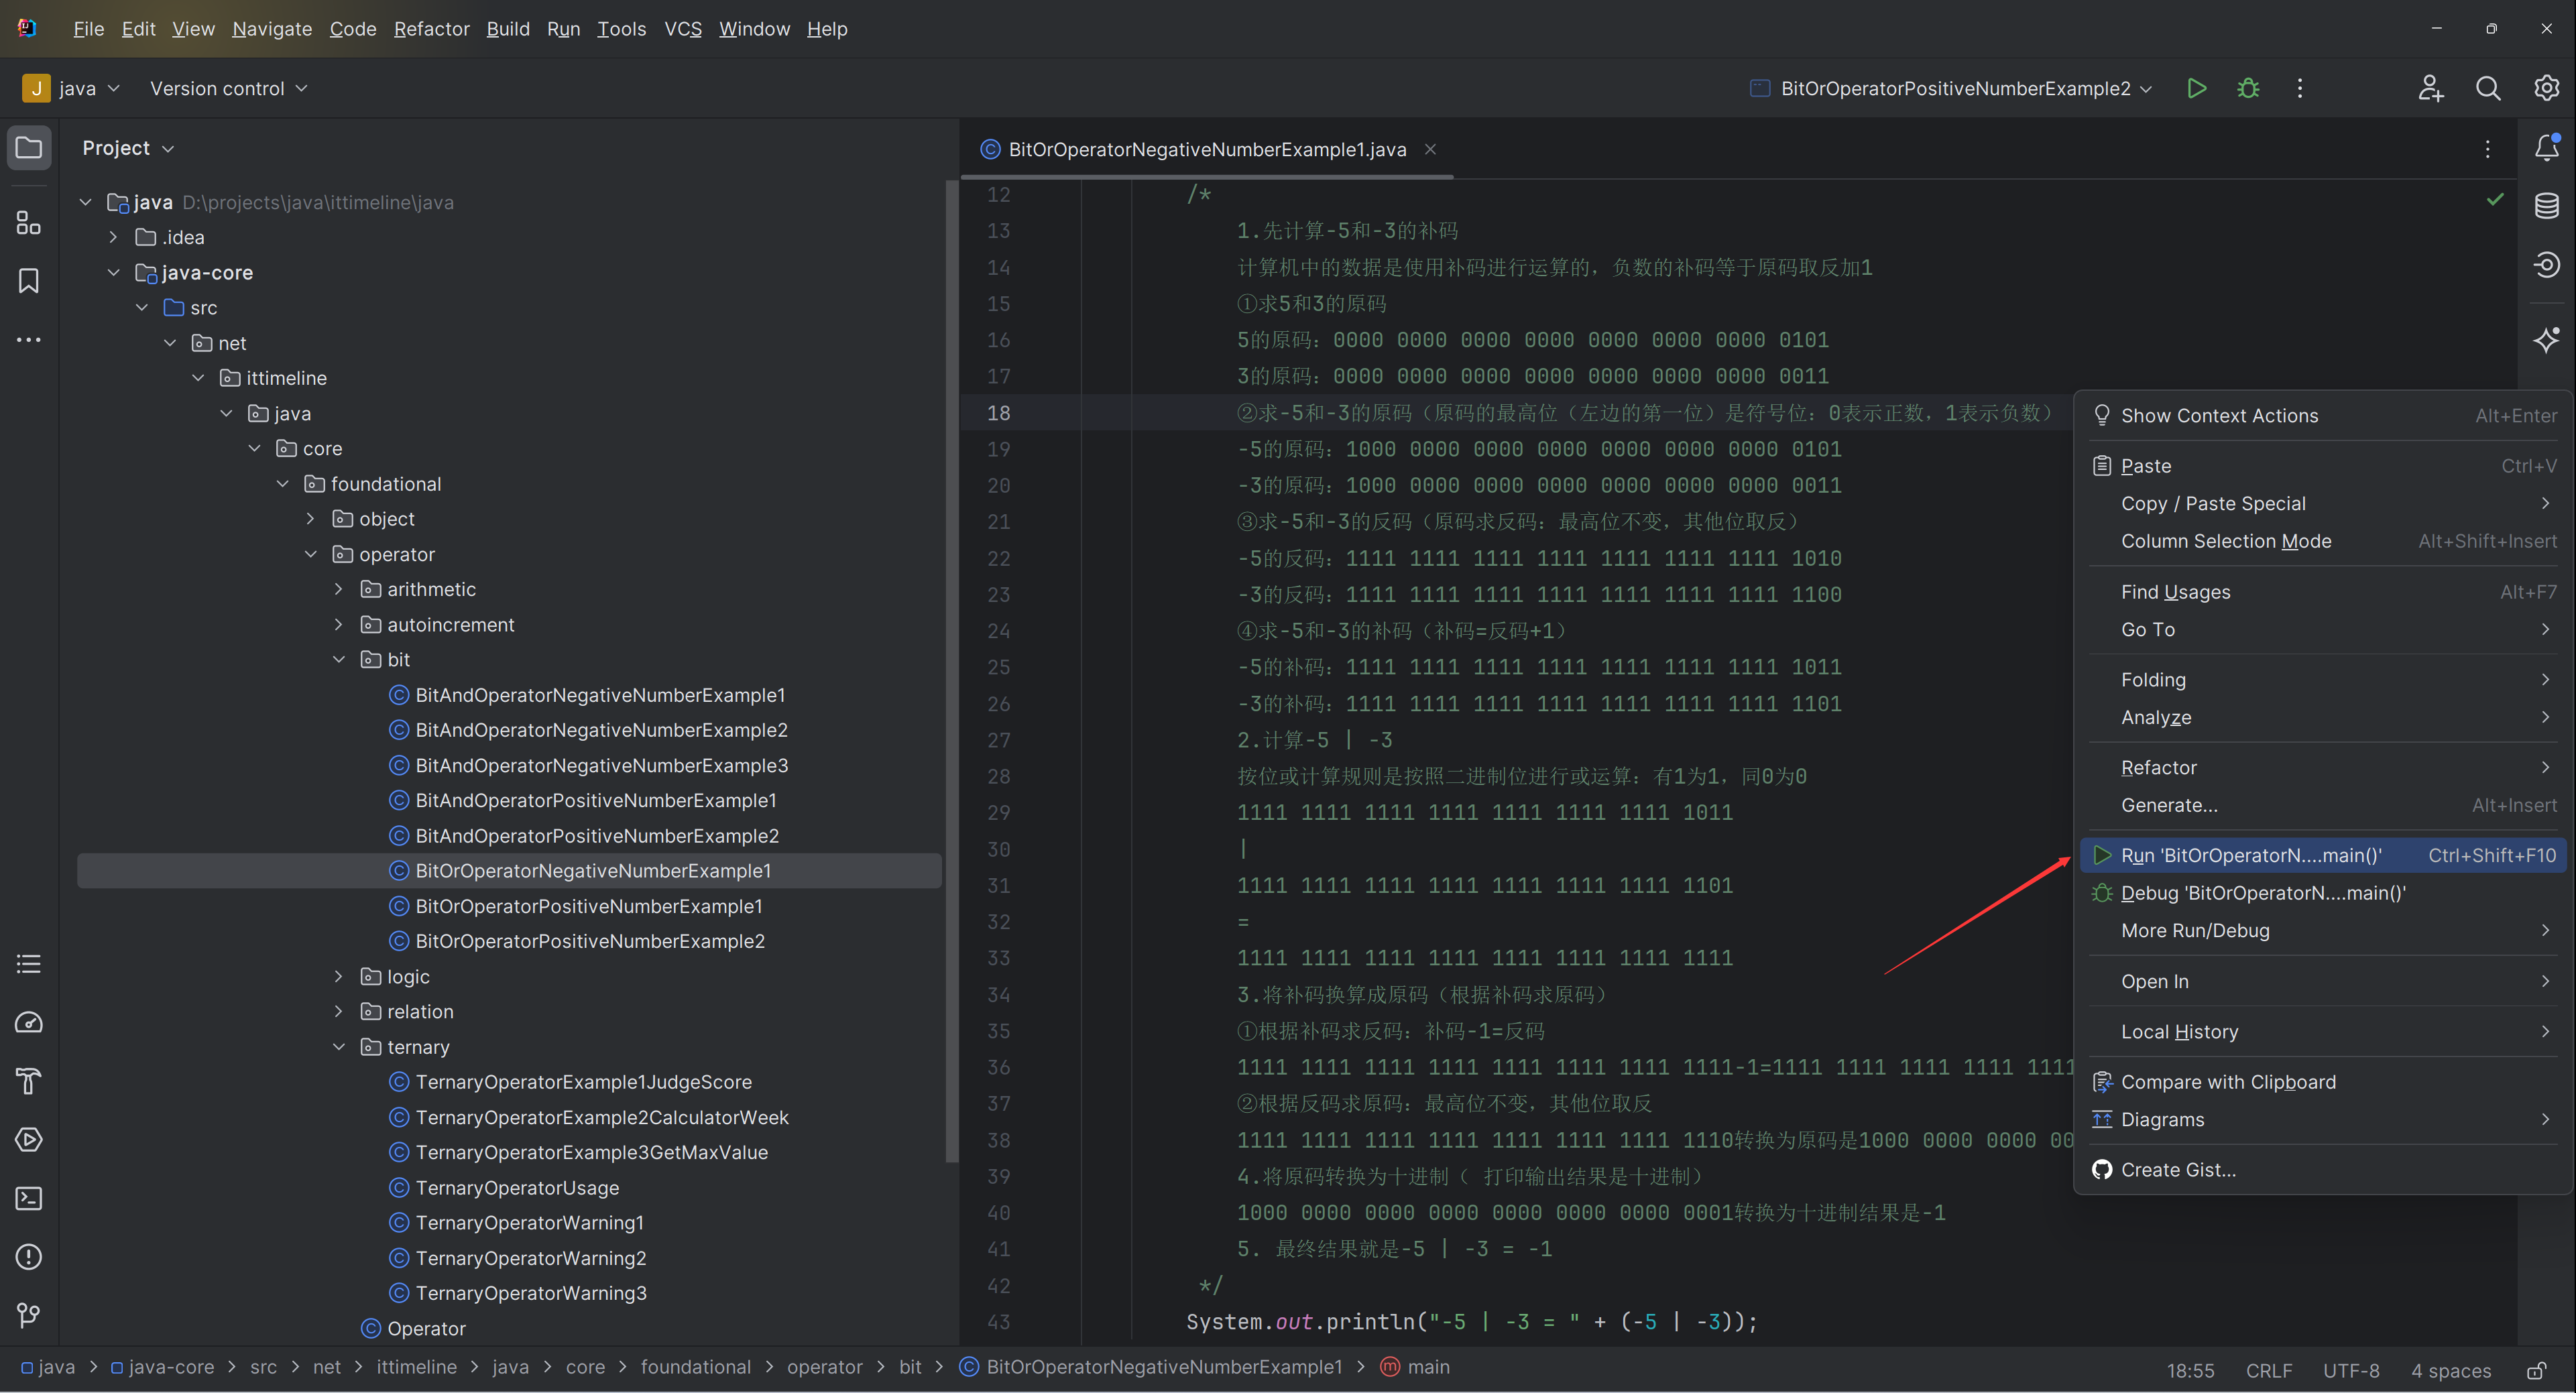2576x1393 pixels.
Task: Open Local History submenu
Action: (2324, 1031)
